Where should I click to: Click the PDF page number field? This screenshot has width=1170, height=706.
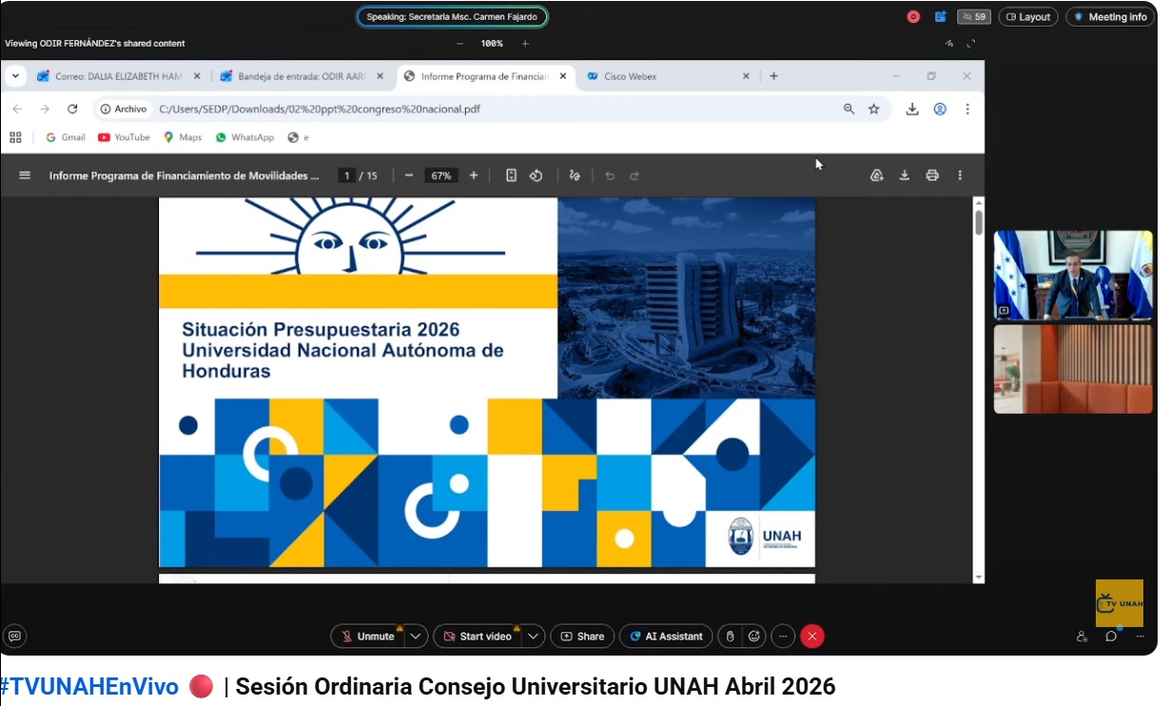(x=346, y=176)
